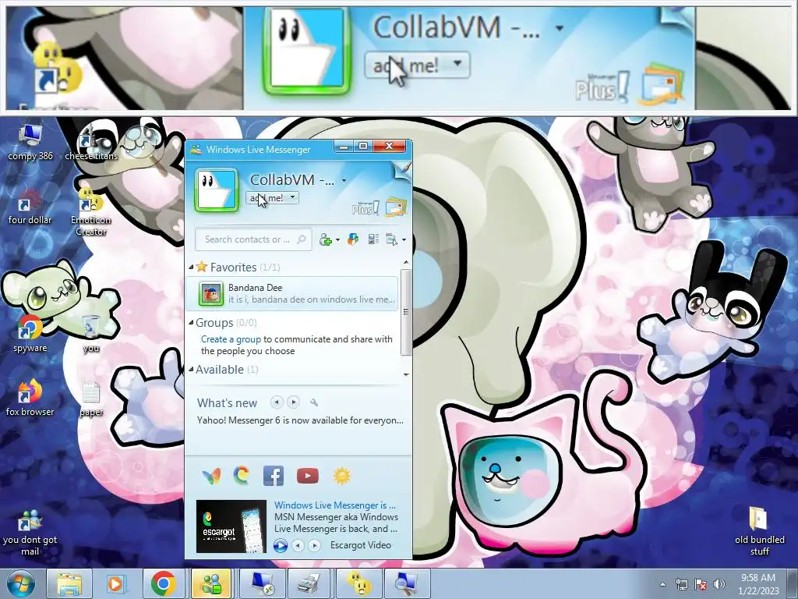Click the CollabVM profile display picture
This screenshot has width=798, height=599.
(x=217, y=190)
